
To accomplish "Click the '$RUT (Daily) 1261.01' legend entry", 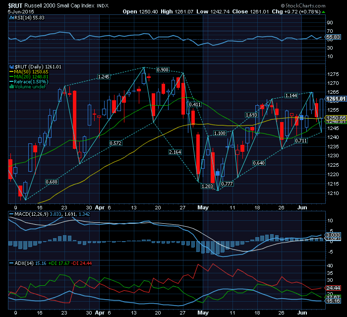I will pyautogui.click(x=38, y=67).
